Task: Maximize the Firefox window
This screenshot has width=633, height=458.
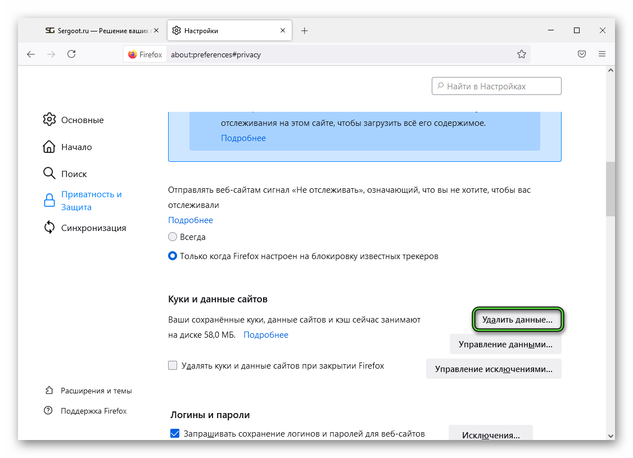Action: [x=576, y=31]
